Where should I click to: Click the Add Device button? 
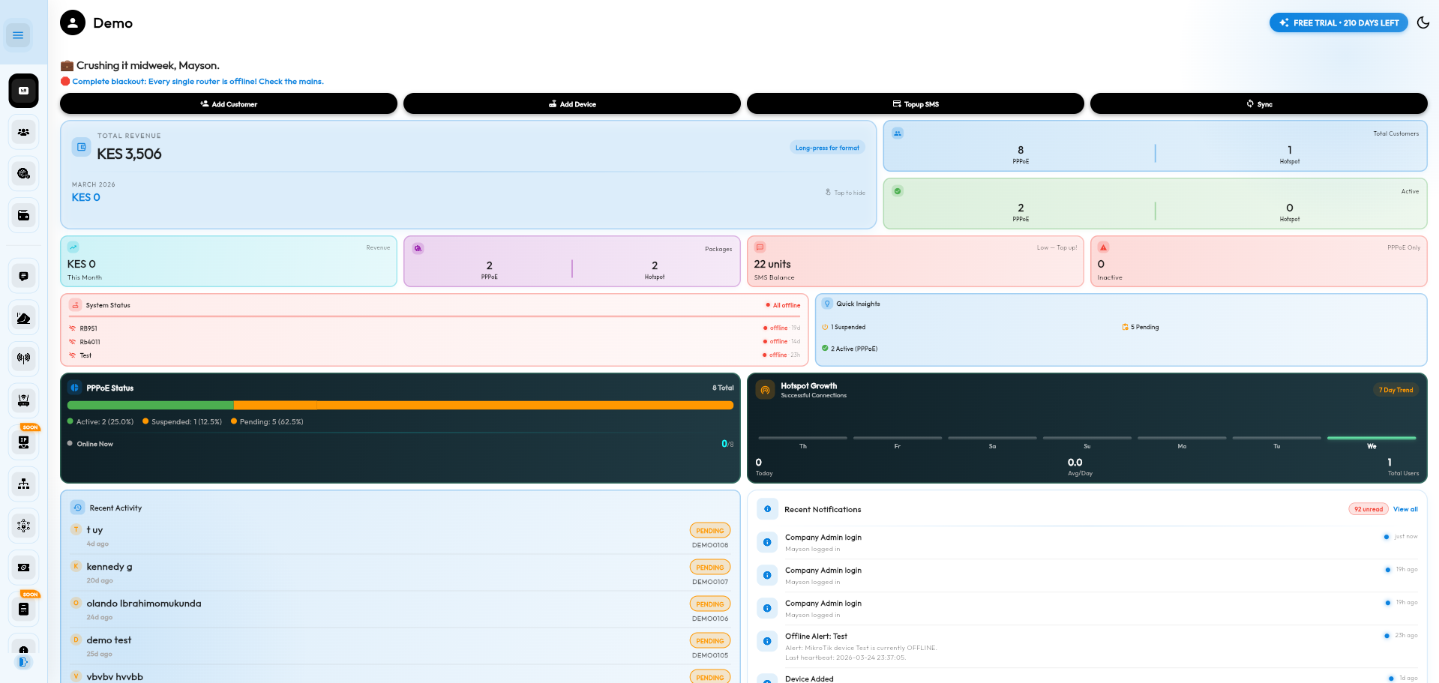[572, 103]
